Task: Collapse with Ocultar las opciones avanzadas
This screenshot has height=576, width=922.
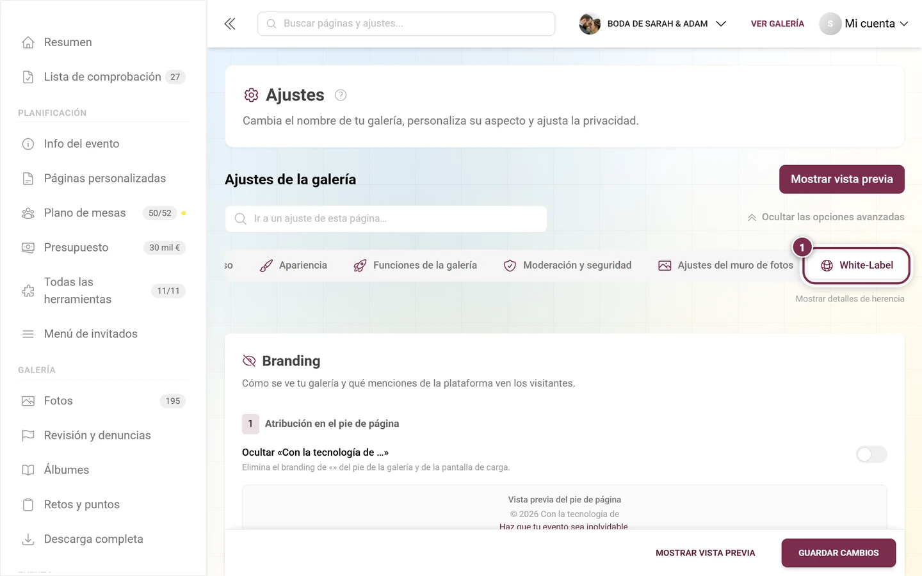Action: tap(826, 217)
